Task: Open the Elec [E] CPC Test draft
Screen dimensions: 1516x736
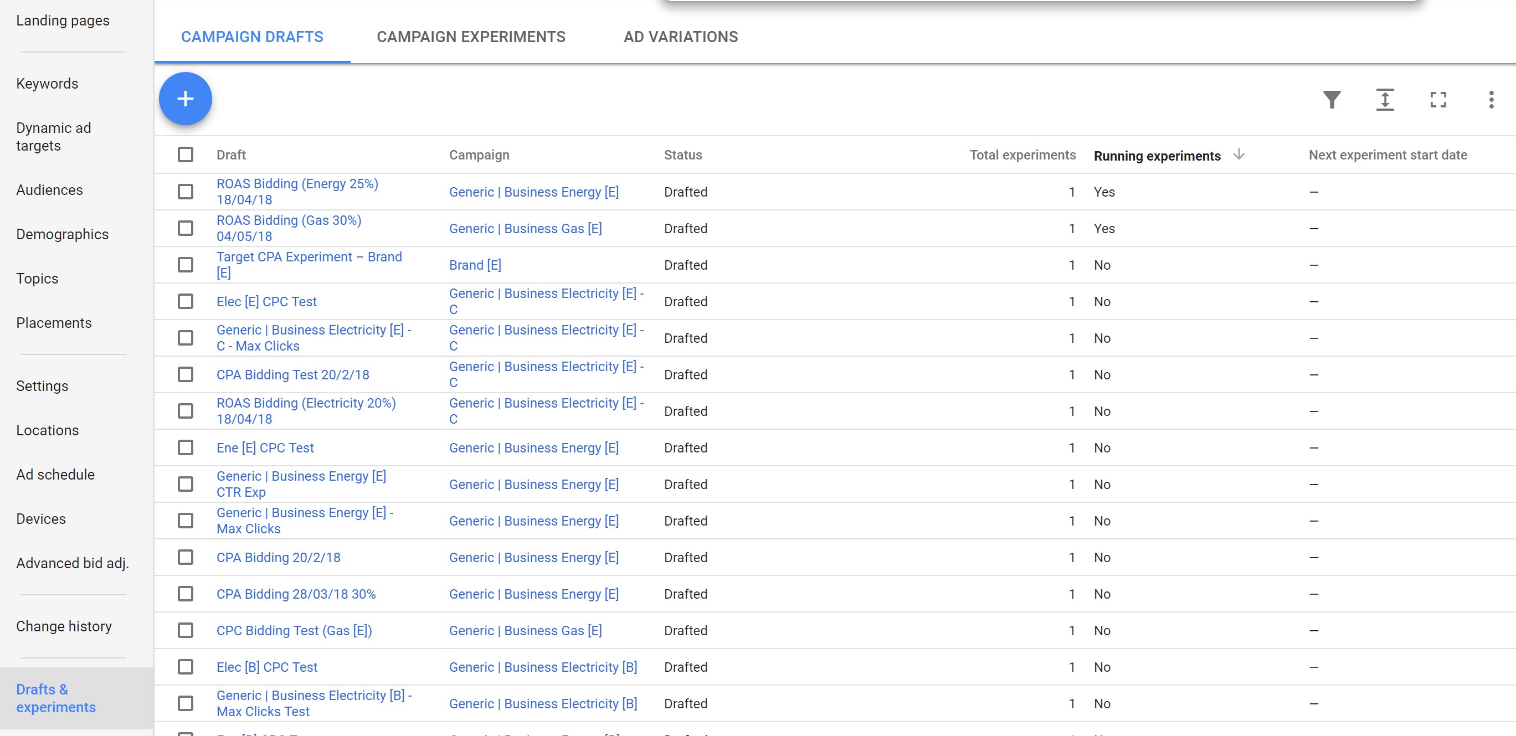Action: tap(266, 301)
